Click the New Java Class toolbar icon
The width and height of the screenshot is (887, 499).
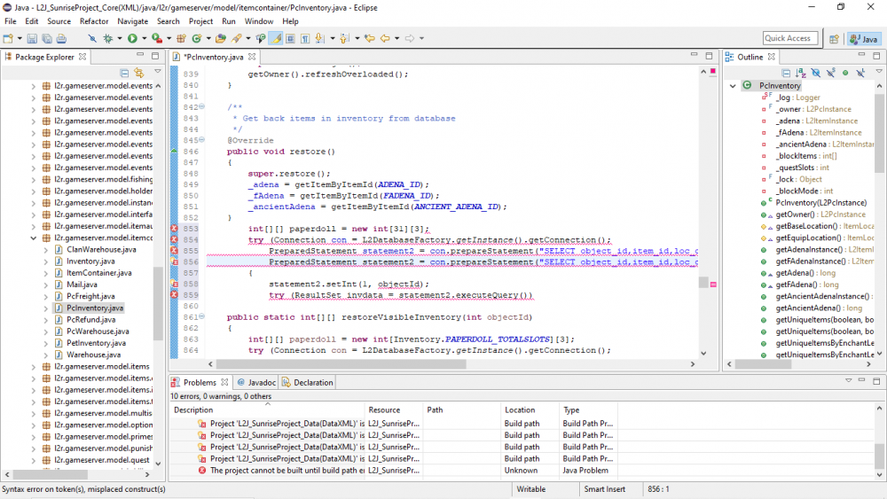pos(196,39)
